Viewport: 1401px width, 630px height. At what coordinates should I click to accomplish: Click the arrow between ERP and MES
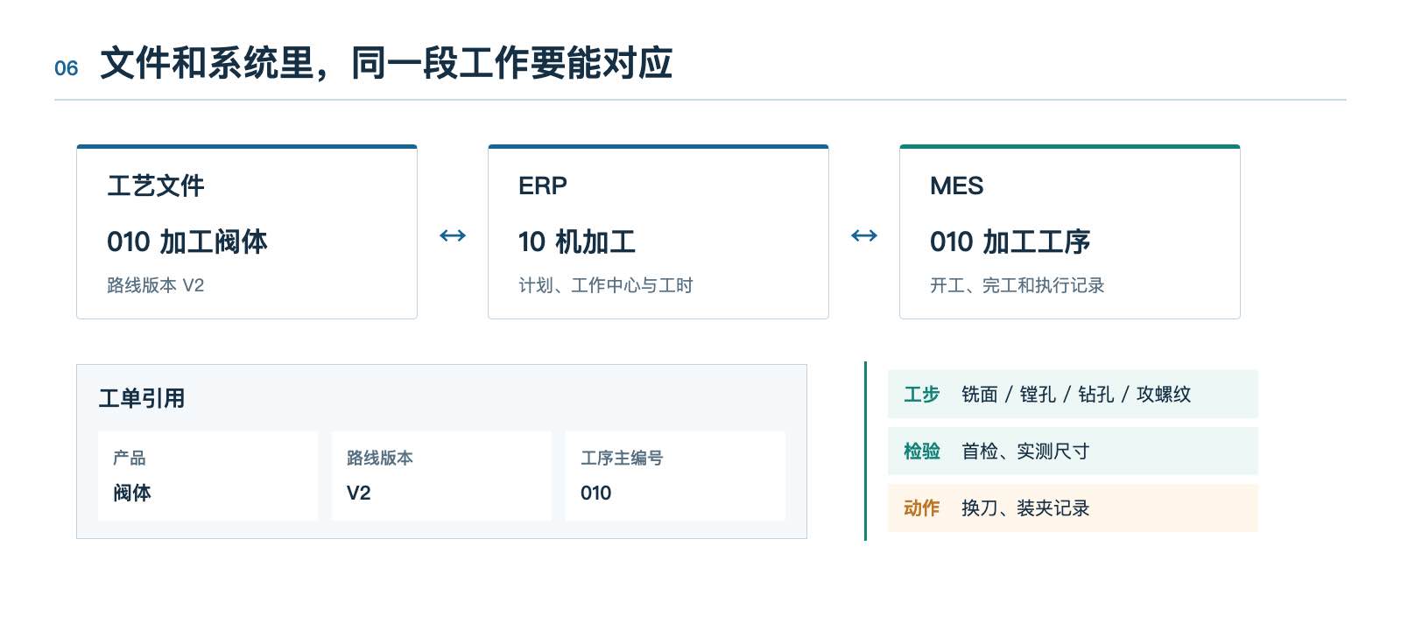[x=864, y=235]
